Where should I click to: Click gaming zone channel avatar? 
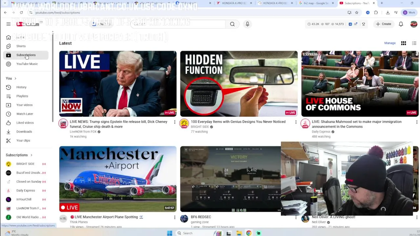(184, 219)
